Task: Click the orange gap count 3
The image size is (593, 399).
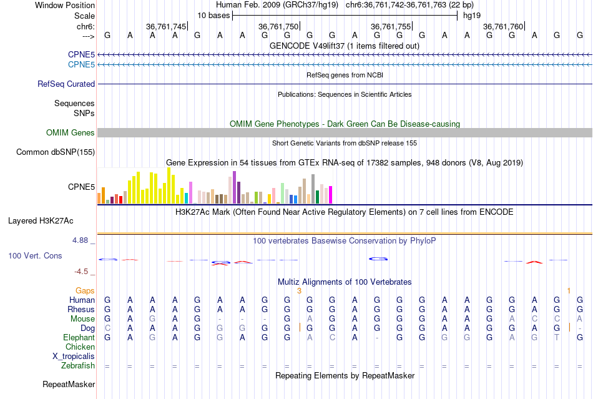Action: 299,290
